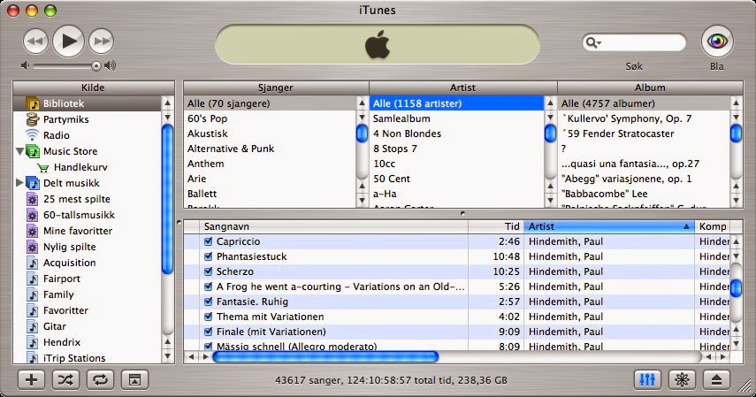Turn on the visualizer flower button
The height and width of the screenshot is (397, 756).
point(682,380)
